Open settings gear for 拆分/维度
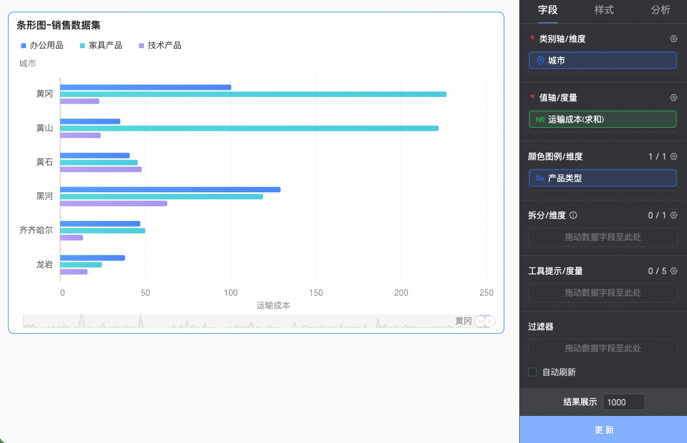Image resolution: width=687 pixels, height=443 pixels. coord(673,215)
